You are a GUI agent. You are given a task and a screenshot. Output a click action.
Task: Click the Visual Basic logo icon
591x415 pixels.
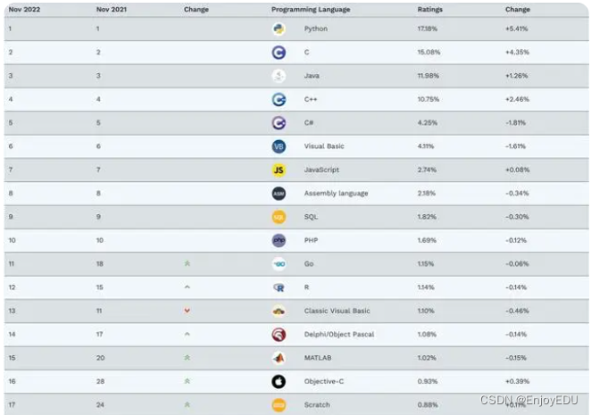[279, 146]
